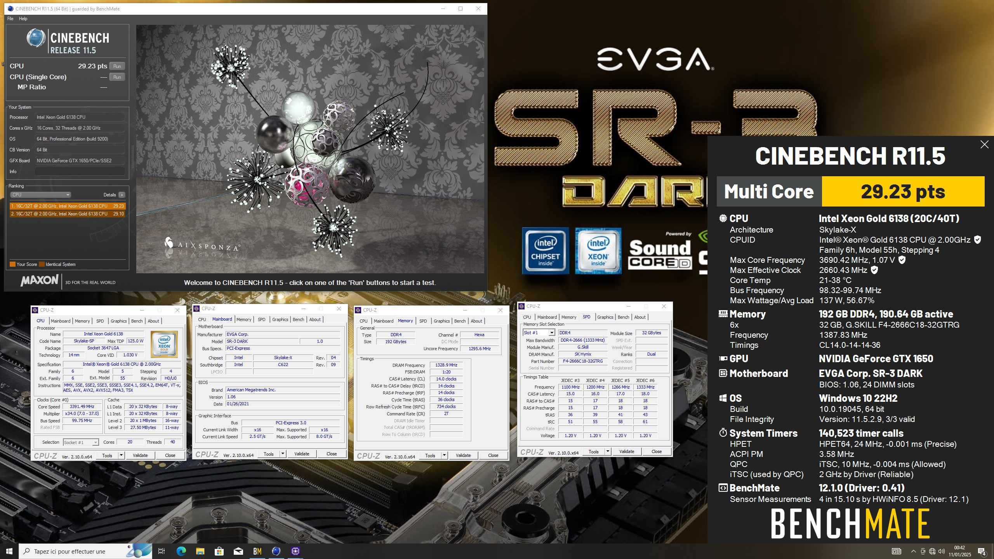Screen dimensions: 994x559
Task: Click Validate in first CPU-Z window
Action: click(140, 455)
